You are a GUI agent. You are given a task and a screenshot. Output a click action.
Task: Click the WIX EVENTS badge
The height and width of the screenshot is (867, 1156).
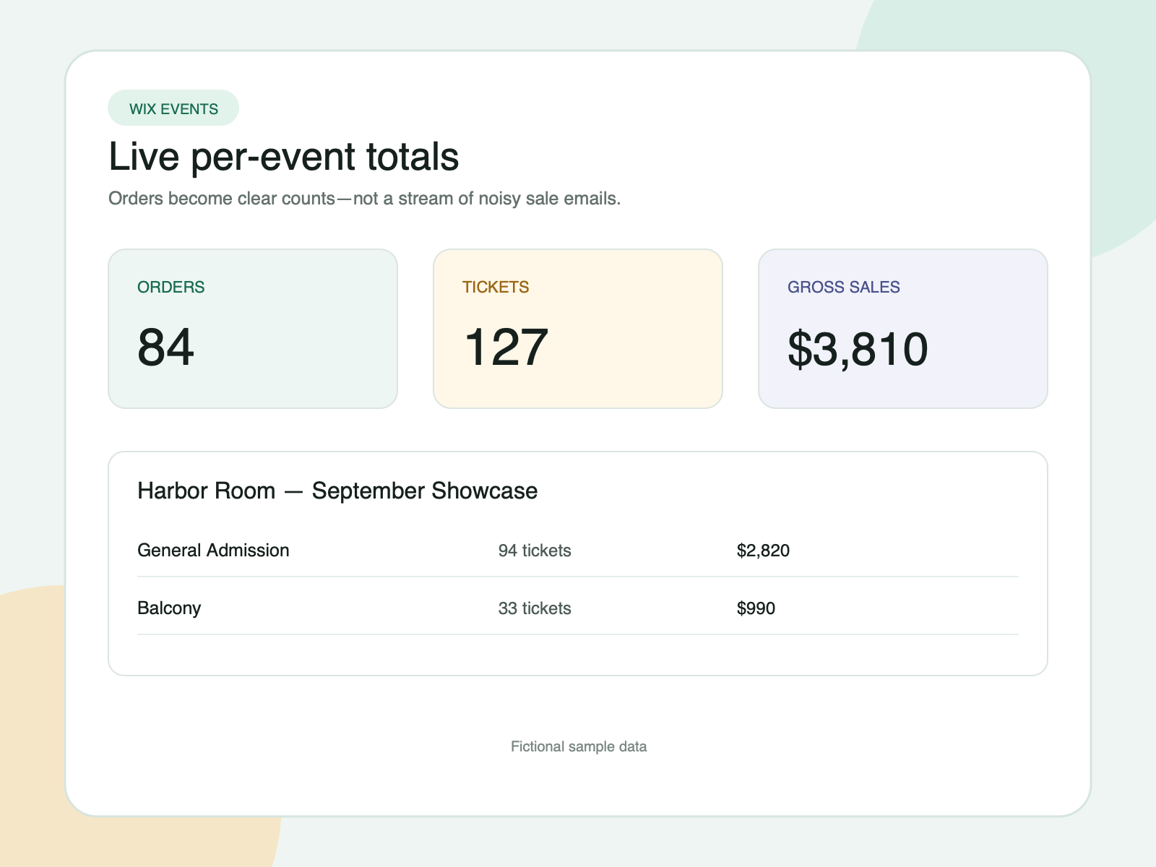(173, 108)
